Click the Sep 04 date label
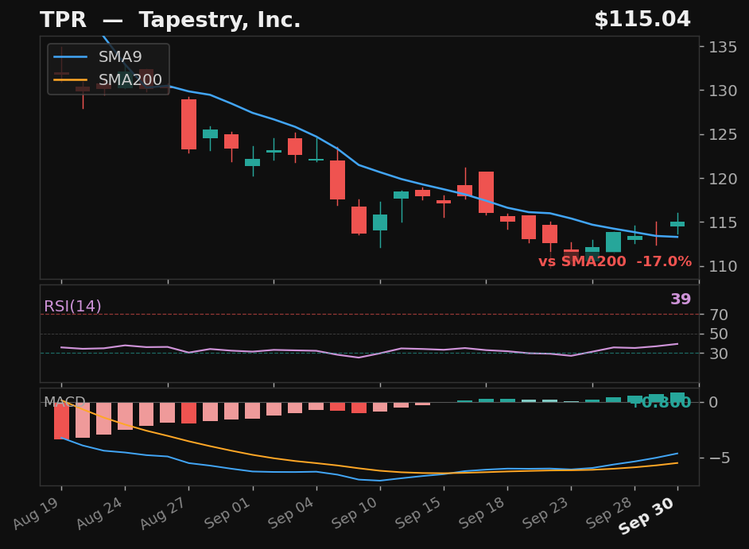Image resolution: width=749 pixels, height=549 pixels. 291,513
